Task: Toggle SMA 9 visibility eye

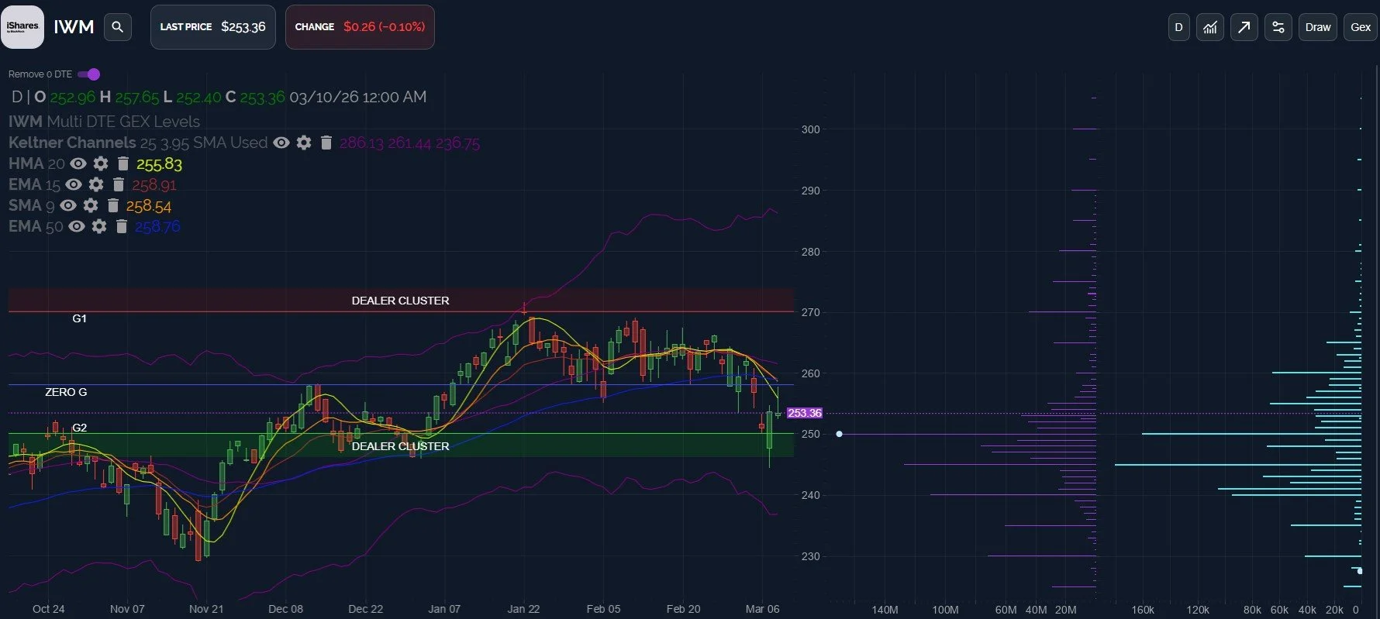Action: tap(68, 205)
